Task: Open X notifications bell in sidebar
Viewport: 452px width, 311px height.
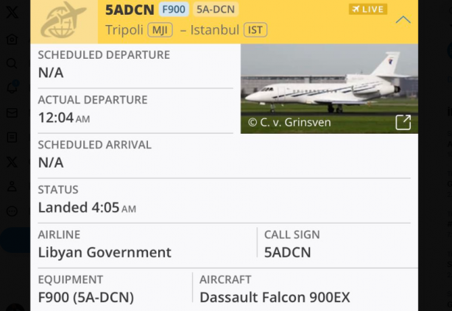Action: point(12,87)
